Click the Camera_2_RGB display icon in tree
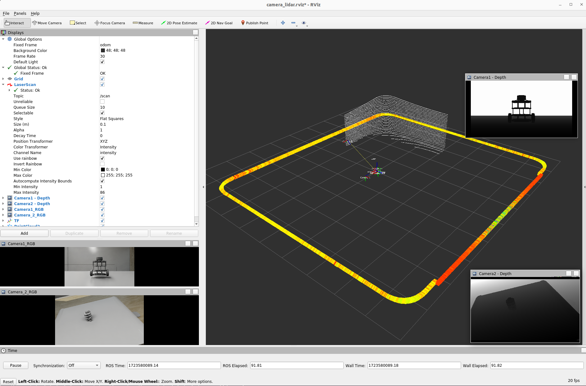Viewport: 586px width, 386px height. [10, 215]
